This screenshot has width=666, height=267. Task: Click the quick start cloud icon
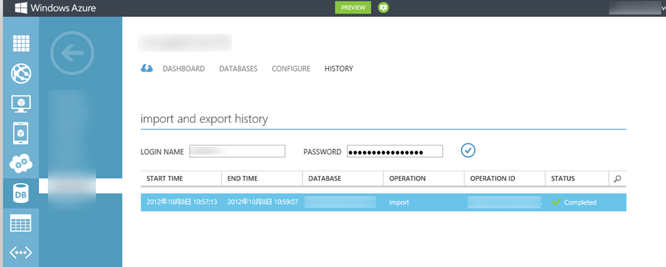[147, 68]
